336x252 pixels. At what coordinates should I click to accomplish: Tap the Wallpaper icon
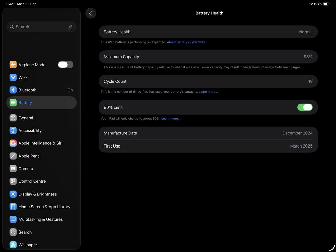(x=13, y=245)
